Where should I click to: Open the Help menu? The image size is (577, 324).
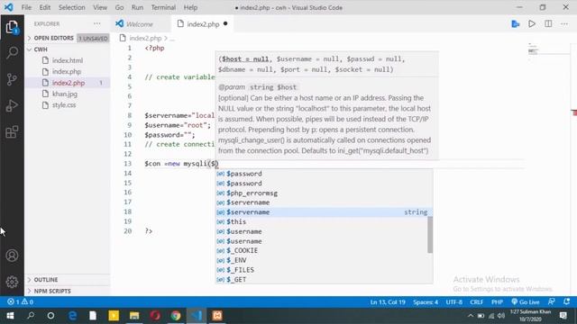click(x=190, y=7)
